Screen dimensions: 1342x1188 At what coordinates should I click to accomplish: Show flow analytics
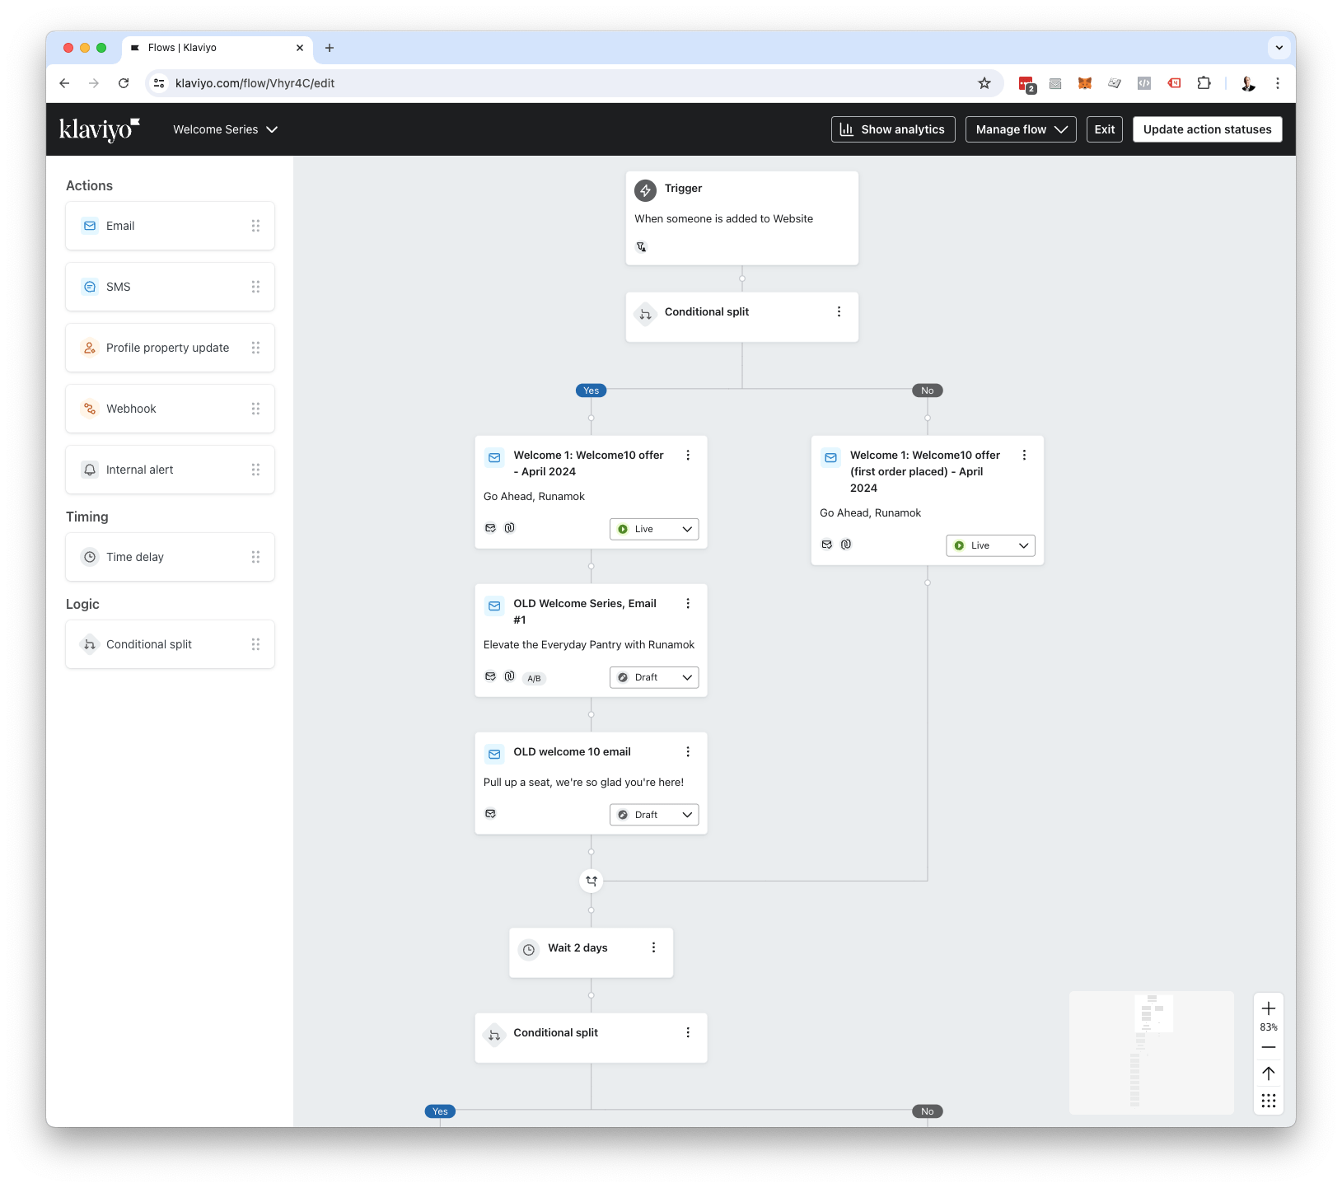pos(893,129)
